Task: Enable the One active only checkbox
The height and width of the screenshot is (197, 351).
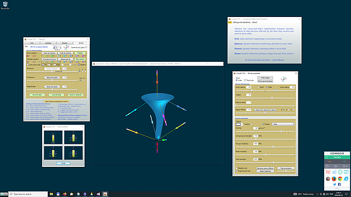Action: pos(28,65)
